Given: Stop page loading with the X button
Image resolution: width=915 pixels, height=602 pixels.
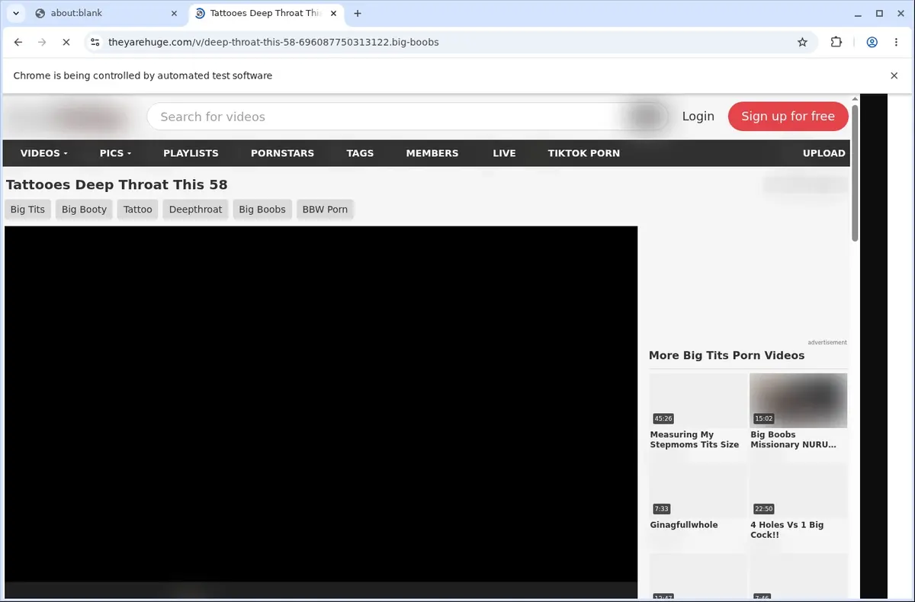Looking at the screenshot, I should point(66,43).
